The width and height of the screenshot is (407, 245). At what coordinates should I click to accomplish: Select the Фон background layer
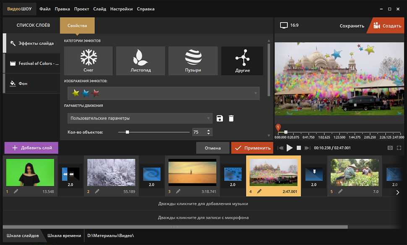(x=31, y=84)
